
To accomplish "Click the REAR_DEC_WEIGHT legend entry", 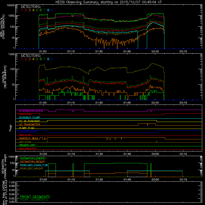I will coord(32,169).
